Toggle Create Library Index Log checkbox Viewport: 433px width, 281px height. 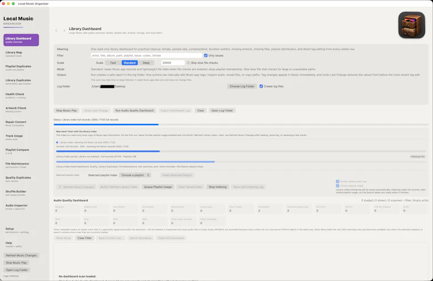pos(337,181)
